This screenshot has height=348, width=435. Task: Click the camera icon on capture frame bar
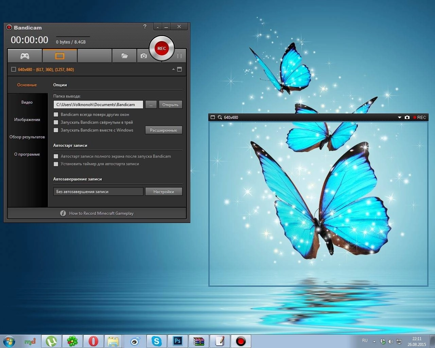click(407, 117)
